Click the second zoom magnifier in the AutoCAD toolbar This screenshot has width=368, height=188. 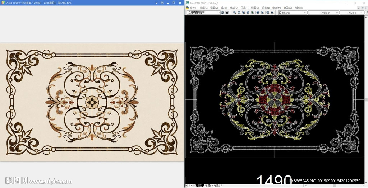point(239,13)
